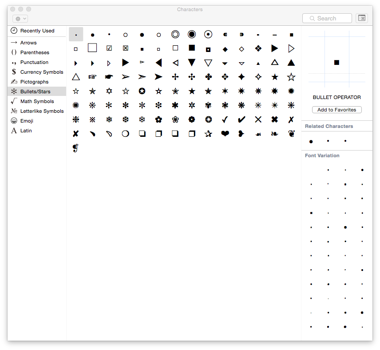Pick the Star of David symbol
This screenshot has height=350, width=380.
pos(109,91)
